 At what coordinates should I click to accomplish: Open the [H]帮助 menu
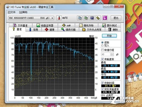pyautogui.click(x=23, y=12)
